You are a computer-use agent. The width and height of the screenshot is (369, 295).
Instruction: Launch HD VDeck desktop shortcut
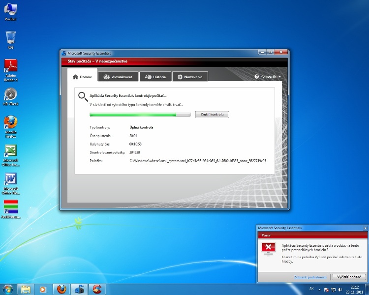pyautogui.click(x=11, y=96)
